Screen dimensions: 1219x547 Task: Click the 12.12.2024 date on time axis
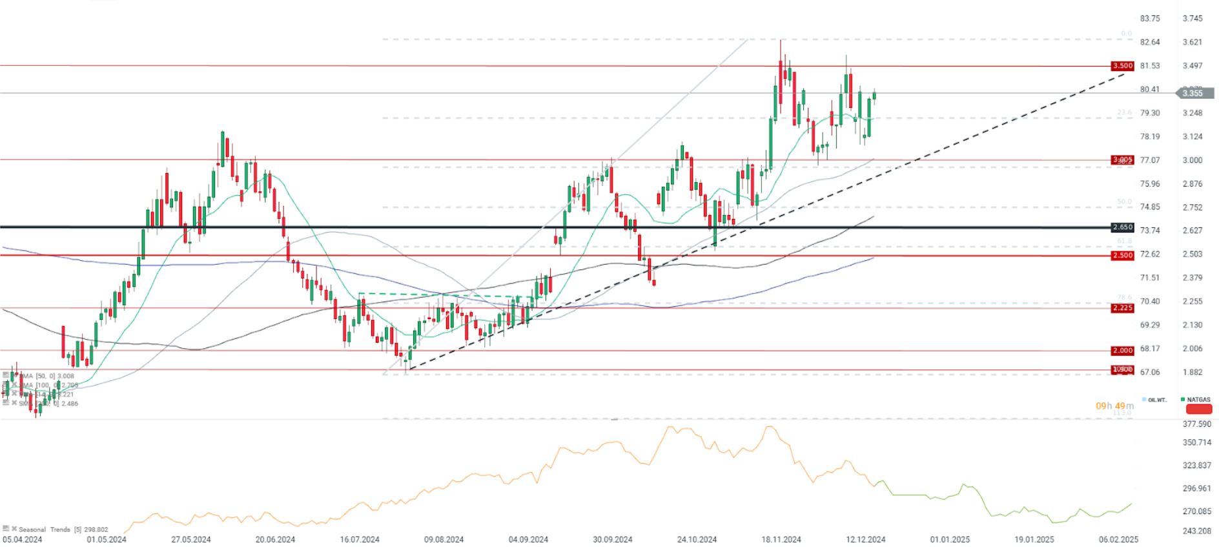(866, 539)
